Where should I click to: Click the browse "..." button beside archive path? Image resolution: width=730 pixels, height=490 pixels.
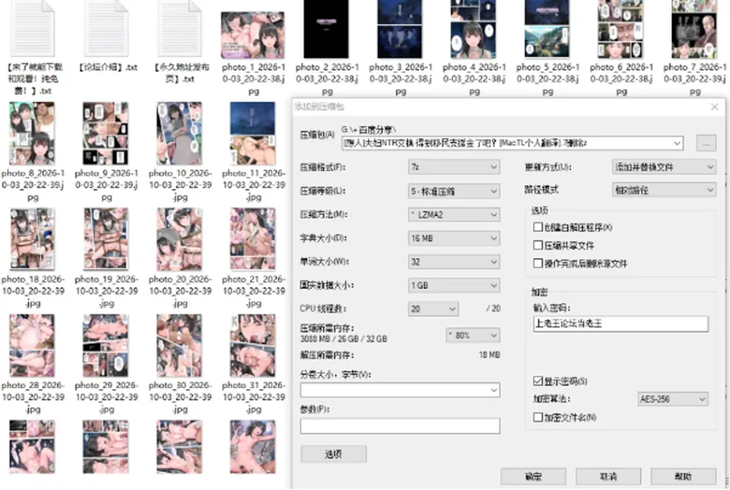pyautogui.click(x=706, y=143)
